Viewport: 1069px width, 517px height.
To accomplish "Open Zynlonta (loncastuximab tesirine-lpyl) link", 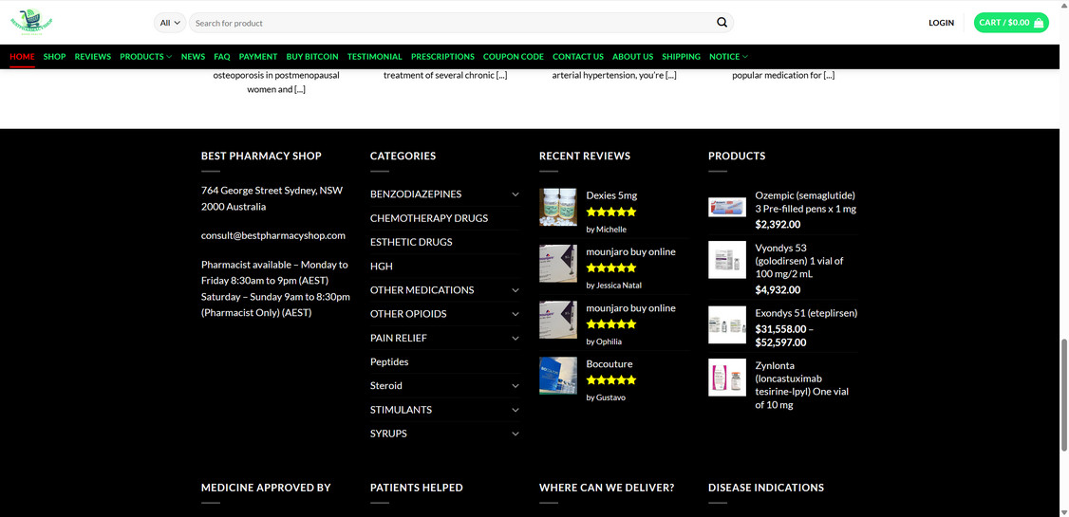I will (801, 385).
